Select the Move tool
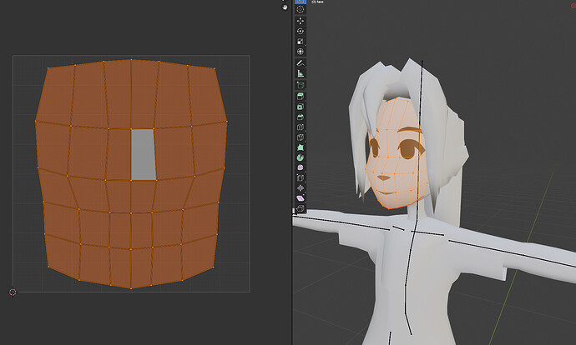 (x=301, y=21)
